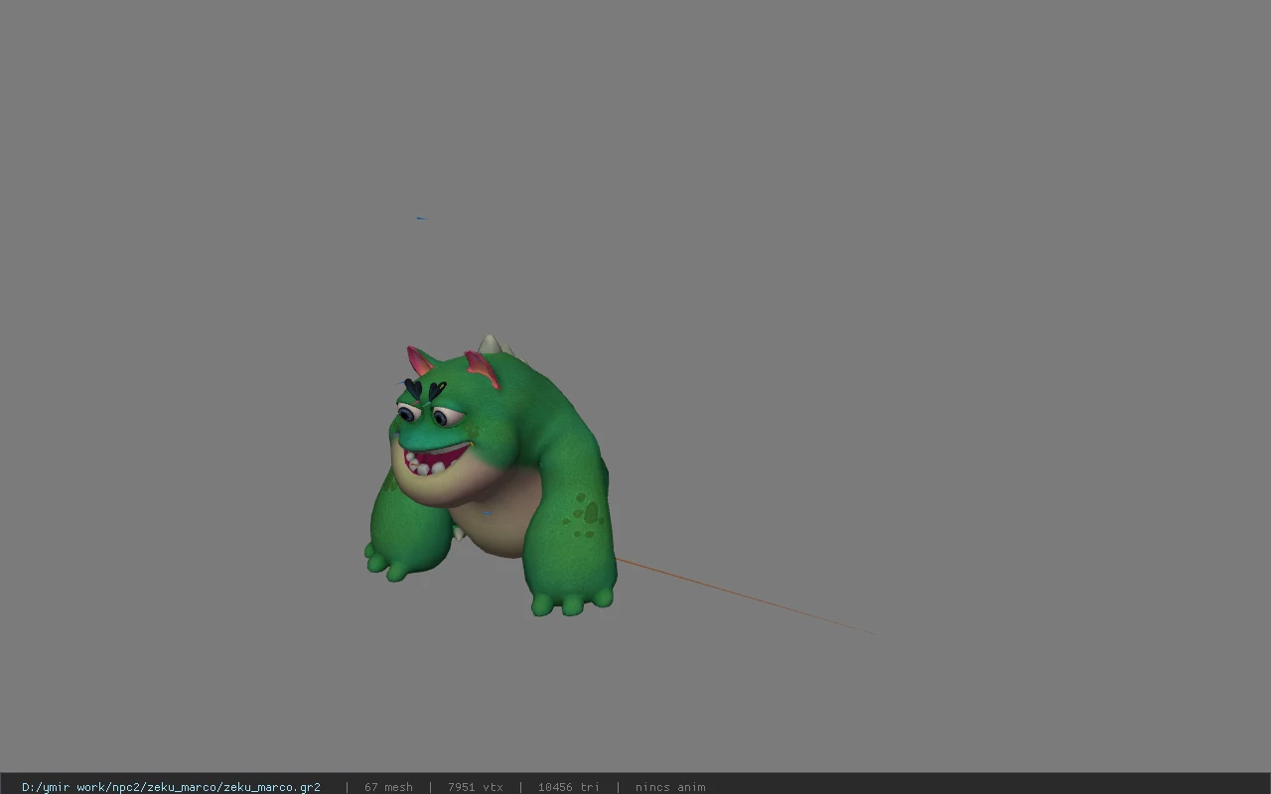Click the 'nincs anim' status entry
The height and width of the screenshot is (794, 1271).
click(x=670, y=787)
